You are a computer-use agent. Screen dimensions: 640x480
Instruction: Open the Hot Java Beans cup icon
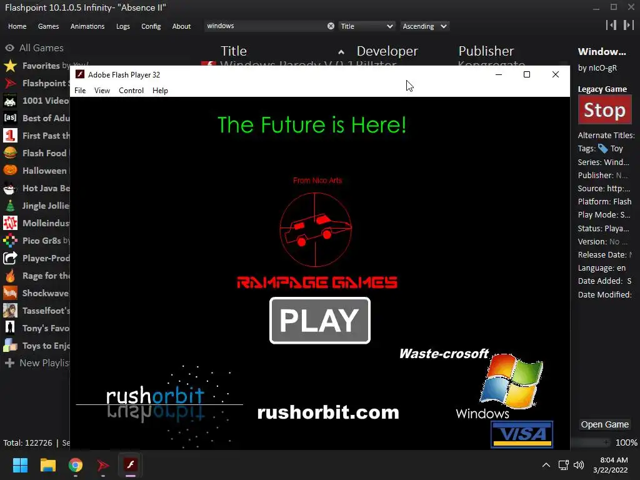10,188
